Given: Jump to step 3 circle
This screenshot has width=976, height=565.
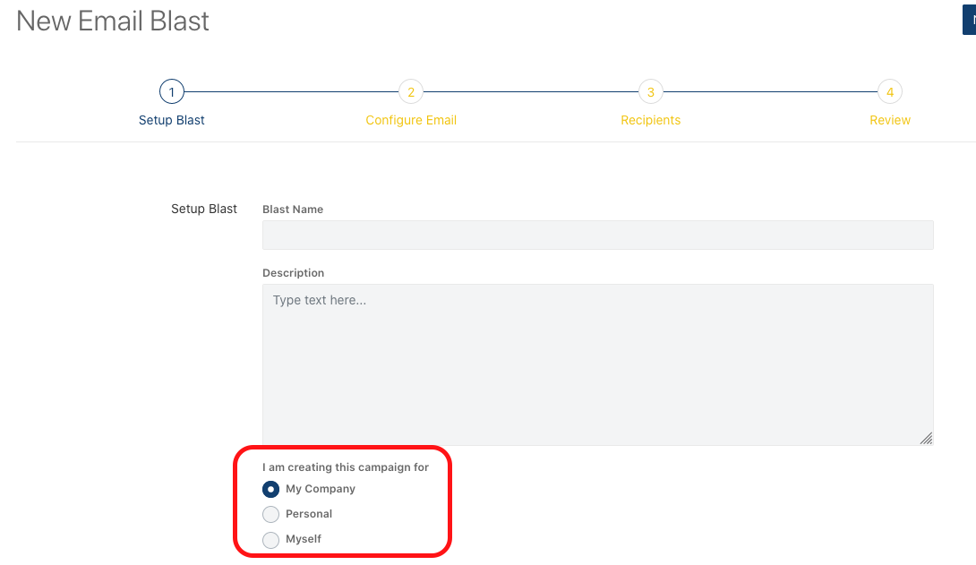Looking at the screenshot, I should 650,92.
